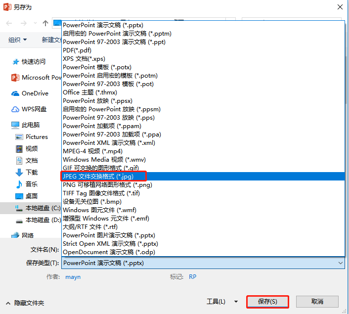Choose PowerPoint 97-2003 模板 (*.pot)
Screen dimensions: 349x314
click(203, 84)
